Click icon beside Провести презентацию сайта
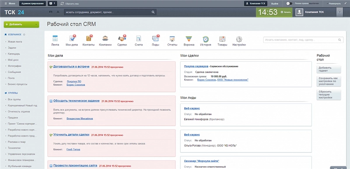The width and height of the screenshot is (350, 169). click(x=51, y=165)
